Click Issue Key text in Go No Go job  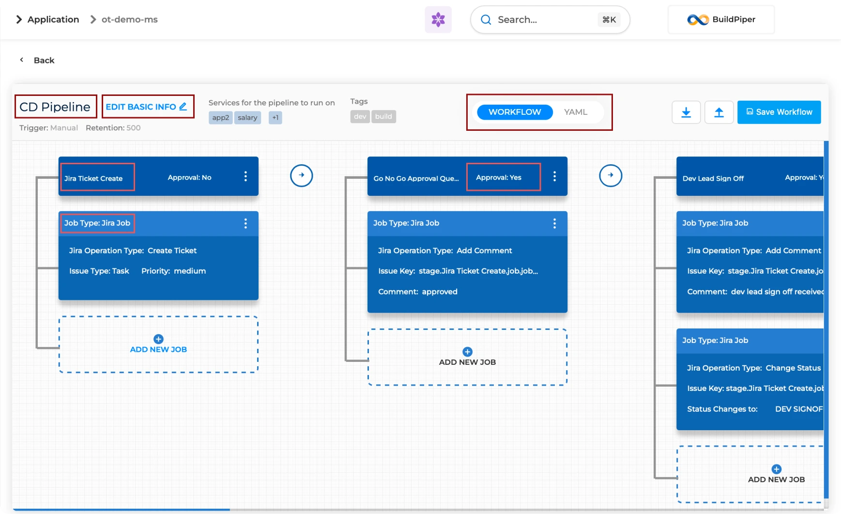[x=458, y=271]
